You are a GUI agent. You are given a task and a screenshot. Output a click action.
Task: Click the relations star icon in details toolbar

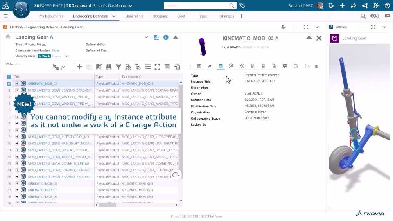(242, 66)
